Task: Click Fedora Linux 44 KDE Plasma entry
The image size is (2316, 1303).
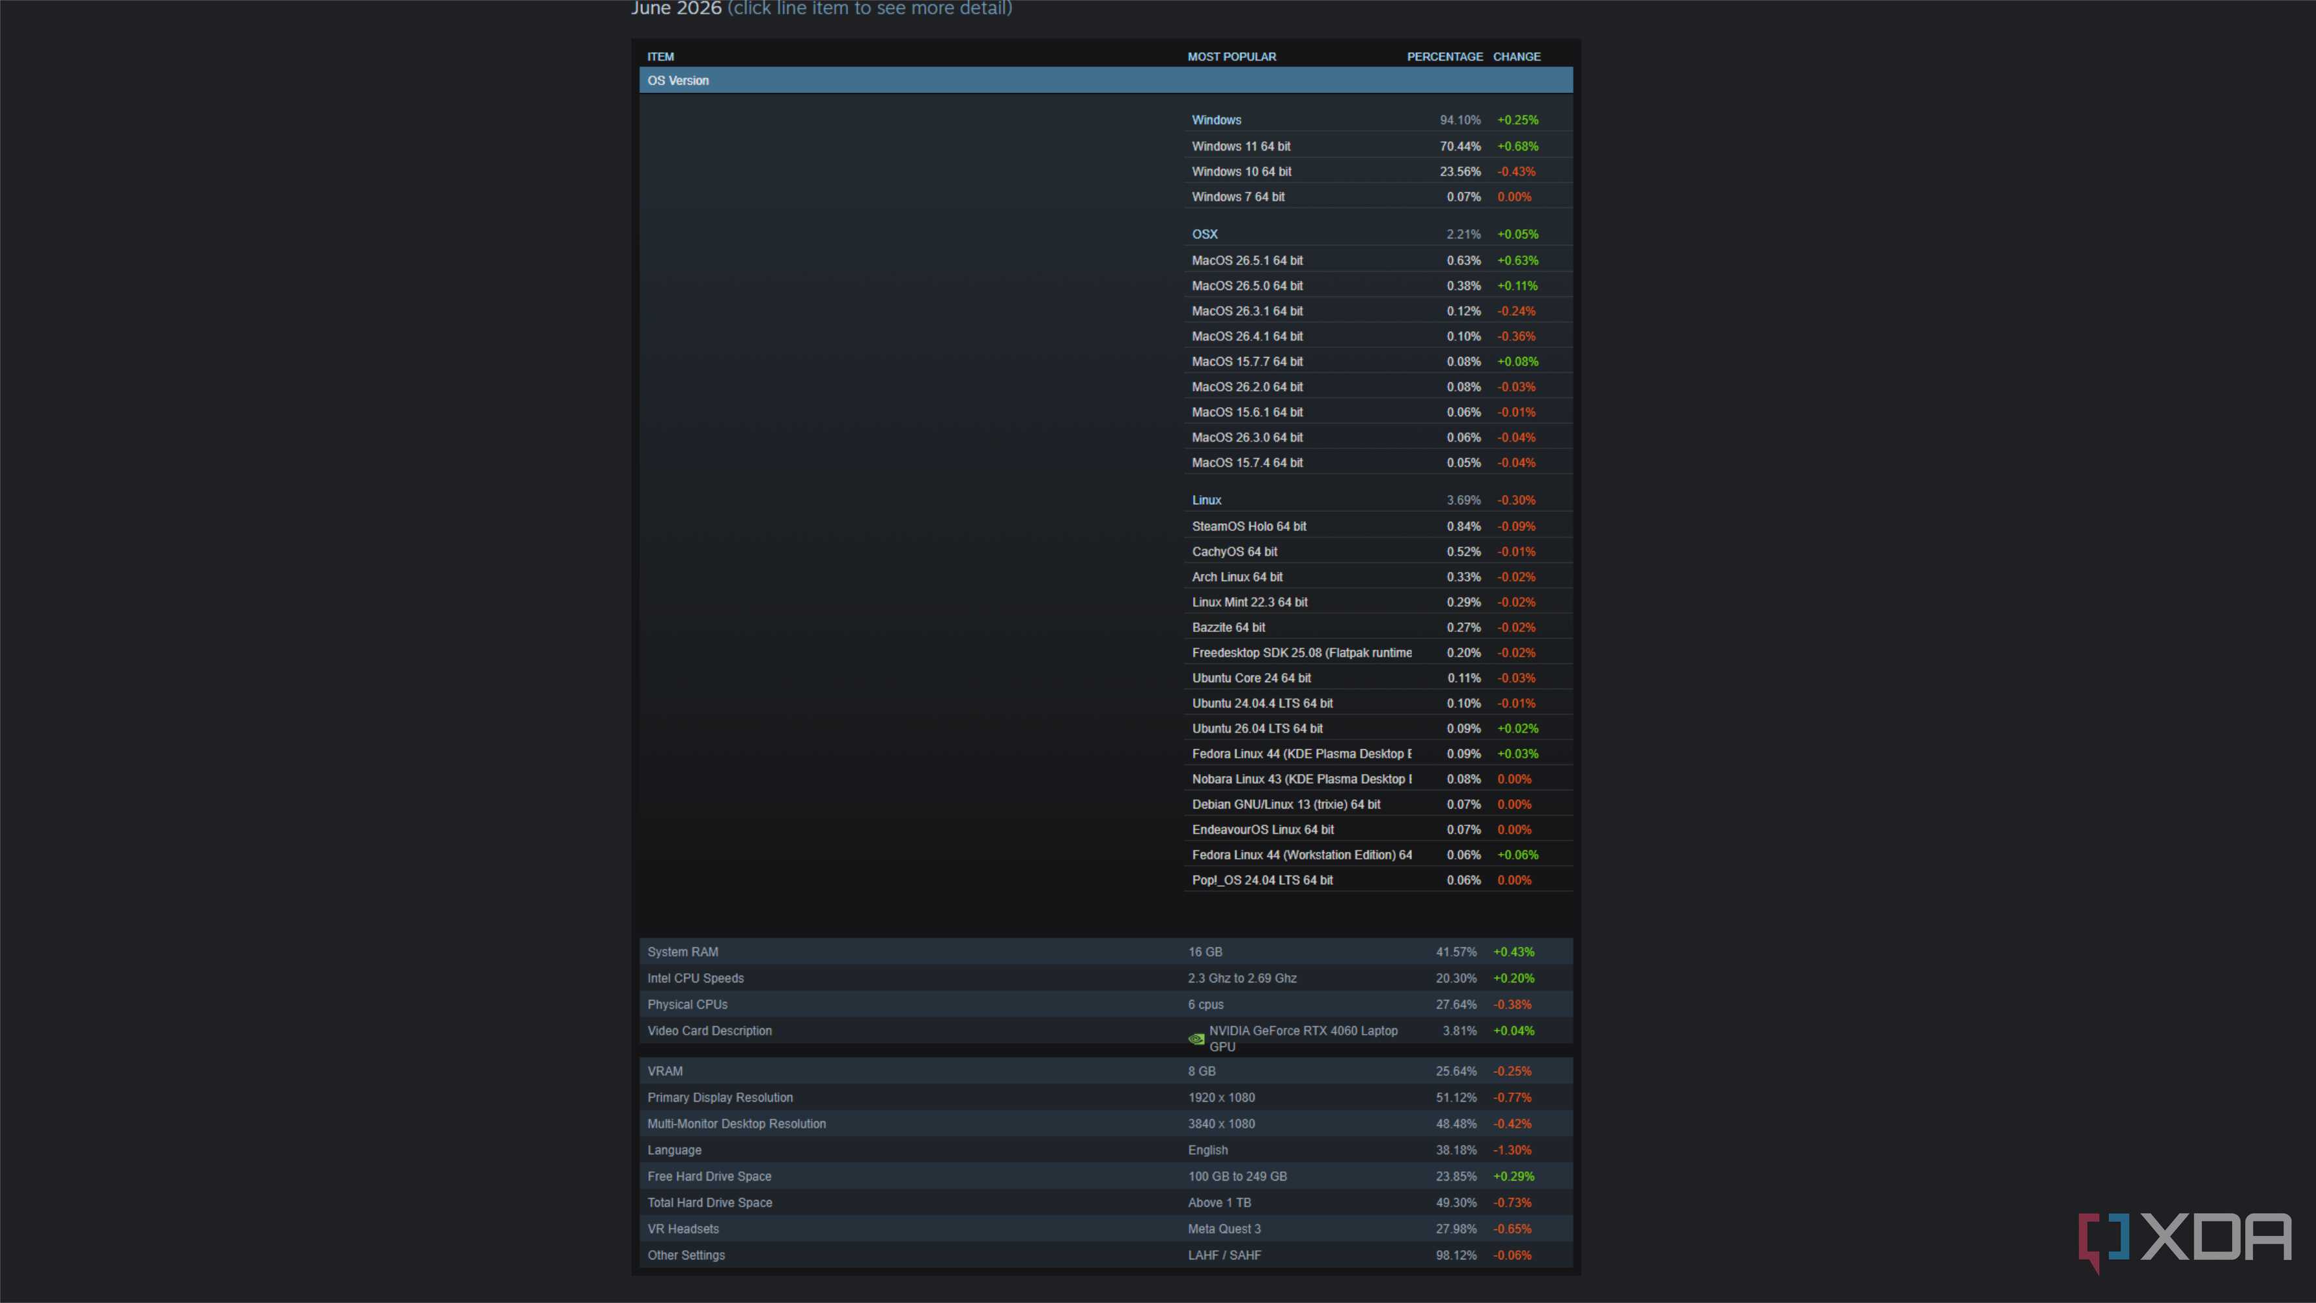Action: pos(1378,752)
